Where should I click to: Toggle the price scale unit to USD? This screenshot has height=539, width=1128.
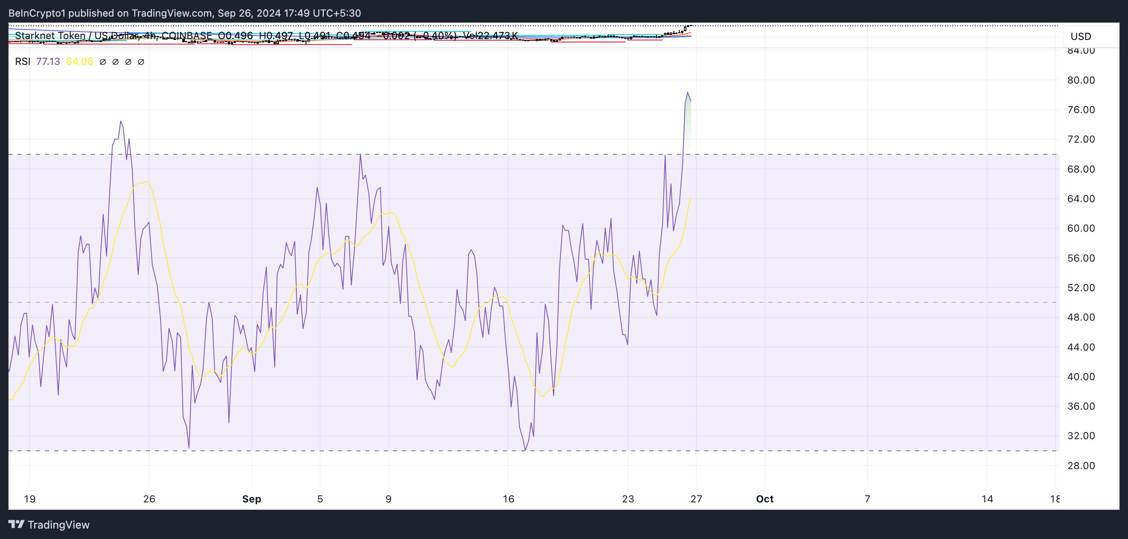click(x=1081, y=36)
